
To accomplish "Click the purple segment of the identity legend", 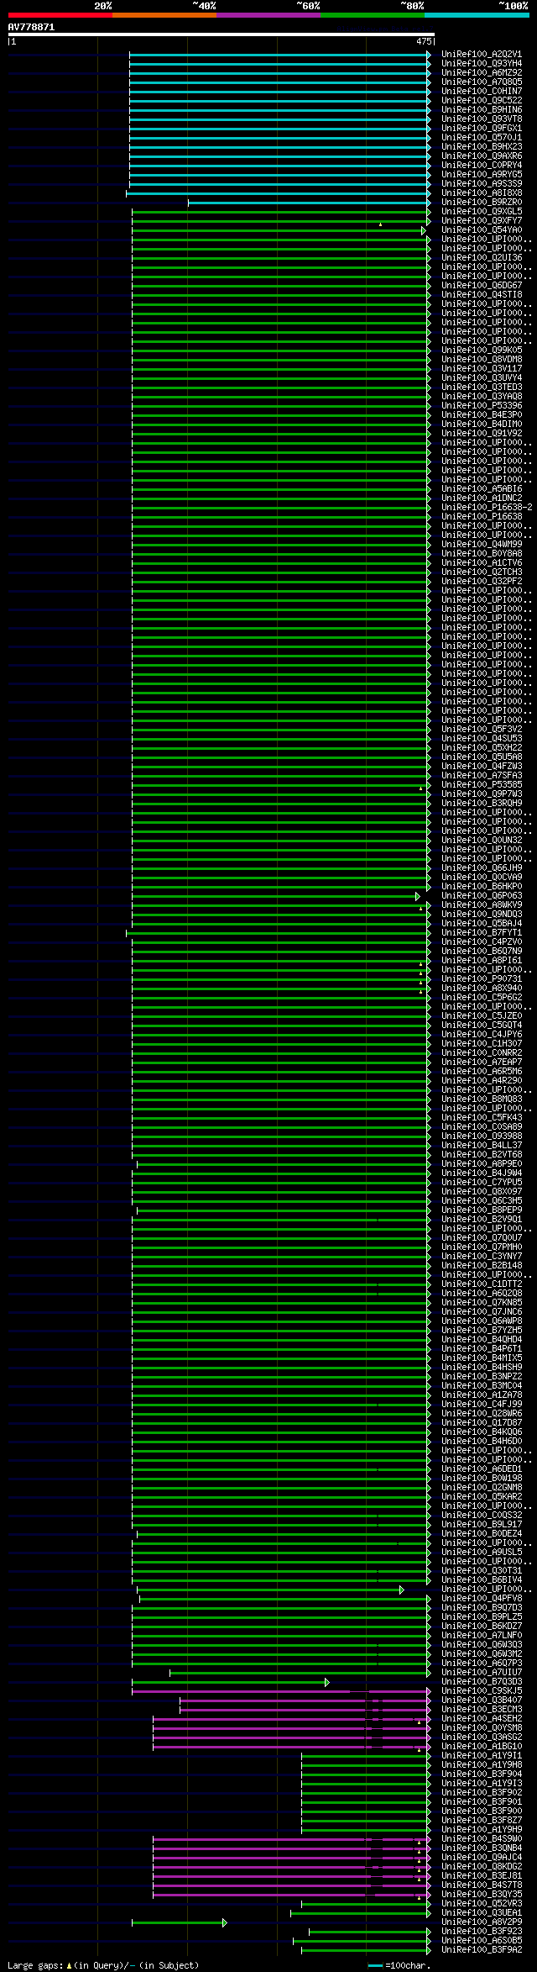I will (x=268, y=15).
